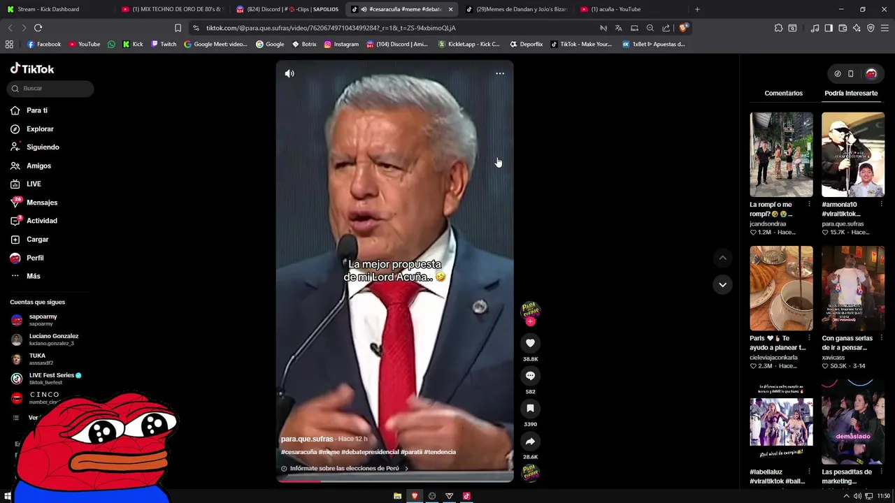Screen dimensions: 895x503
Task: Open options for the Paris card
Action: click(809, 338)
